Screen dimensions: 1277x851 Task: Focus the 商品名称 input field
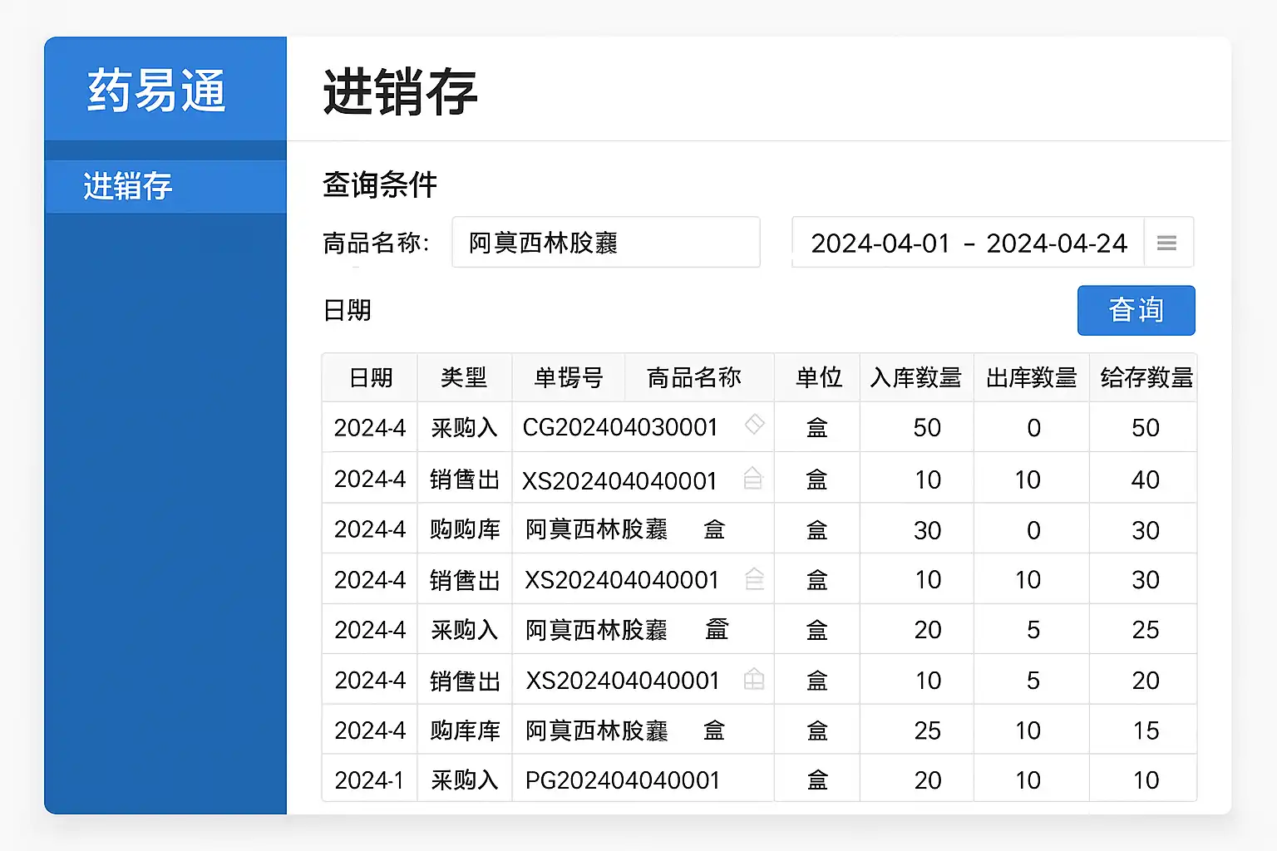(606, 242)
